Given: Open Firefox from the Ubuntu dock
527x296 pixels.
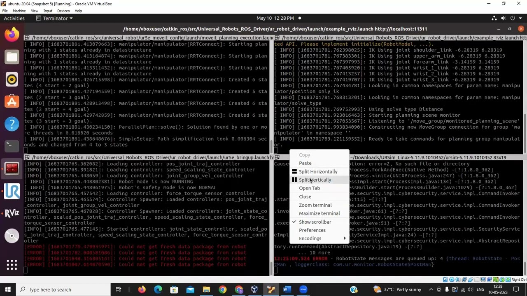Looking at the screenshot, I should pyautogui.click(x=12, y=35).
